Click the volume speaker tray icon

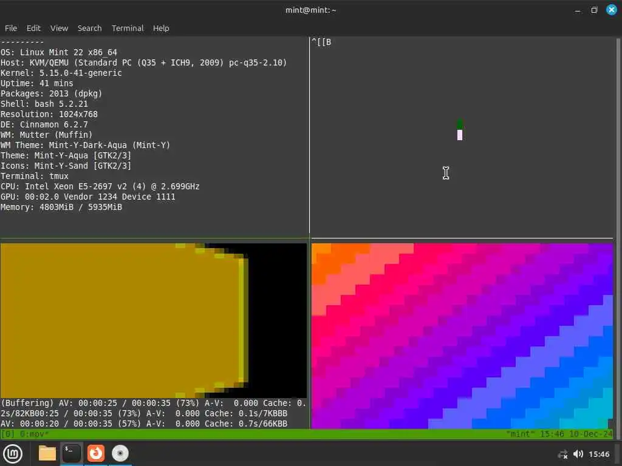[x=578, y=454]
